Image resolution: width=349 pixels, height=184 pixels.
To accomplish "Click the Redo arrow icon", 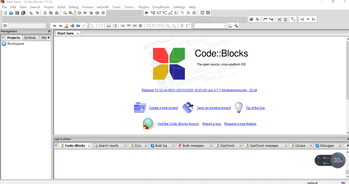I will pos(37,13).
